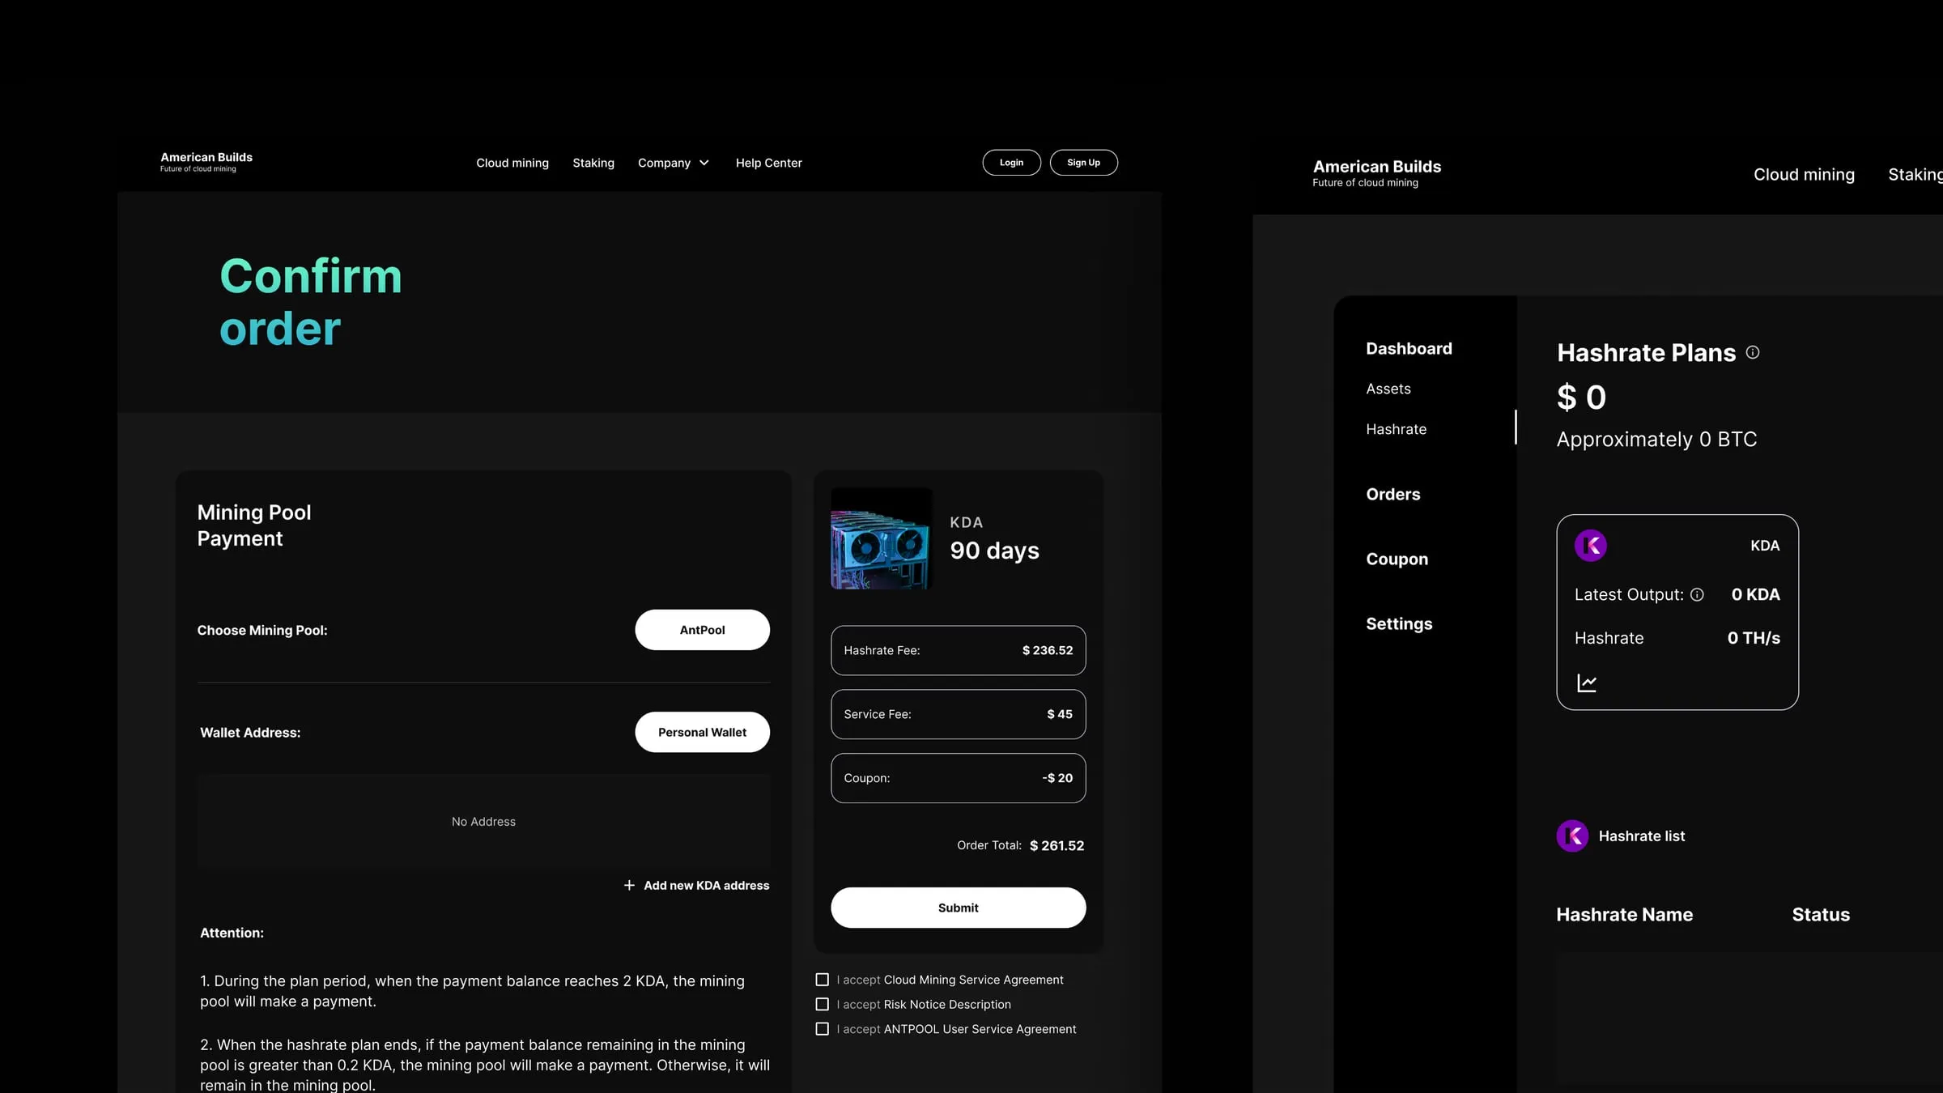Image resolution: width=1943 pixels, height=1093 pixels.
Task: Click the purple KDA logo in the plan card
Action: [1591, 545]
